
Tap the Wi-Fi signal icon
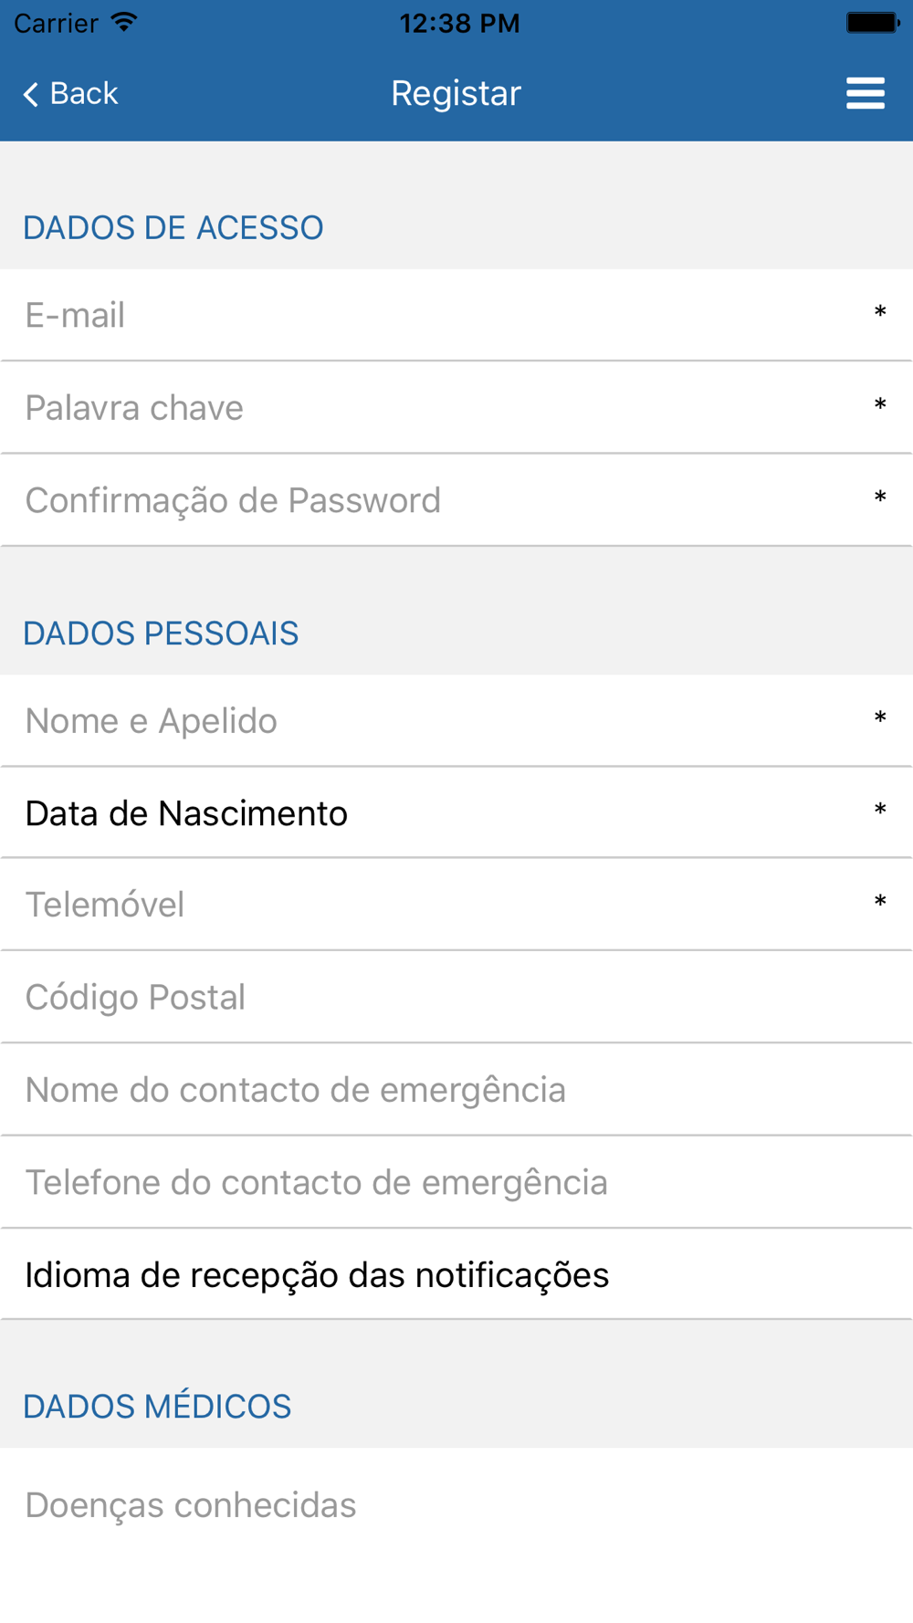pyautogui.click(x=123, y=22)
